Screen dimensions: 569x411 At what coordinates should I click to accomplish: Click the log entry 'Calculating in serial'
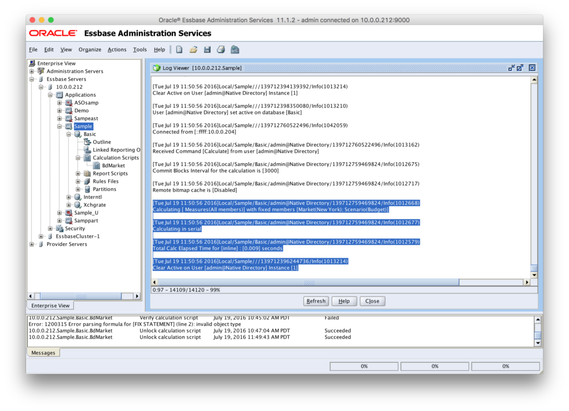(x=177, y=229)
